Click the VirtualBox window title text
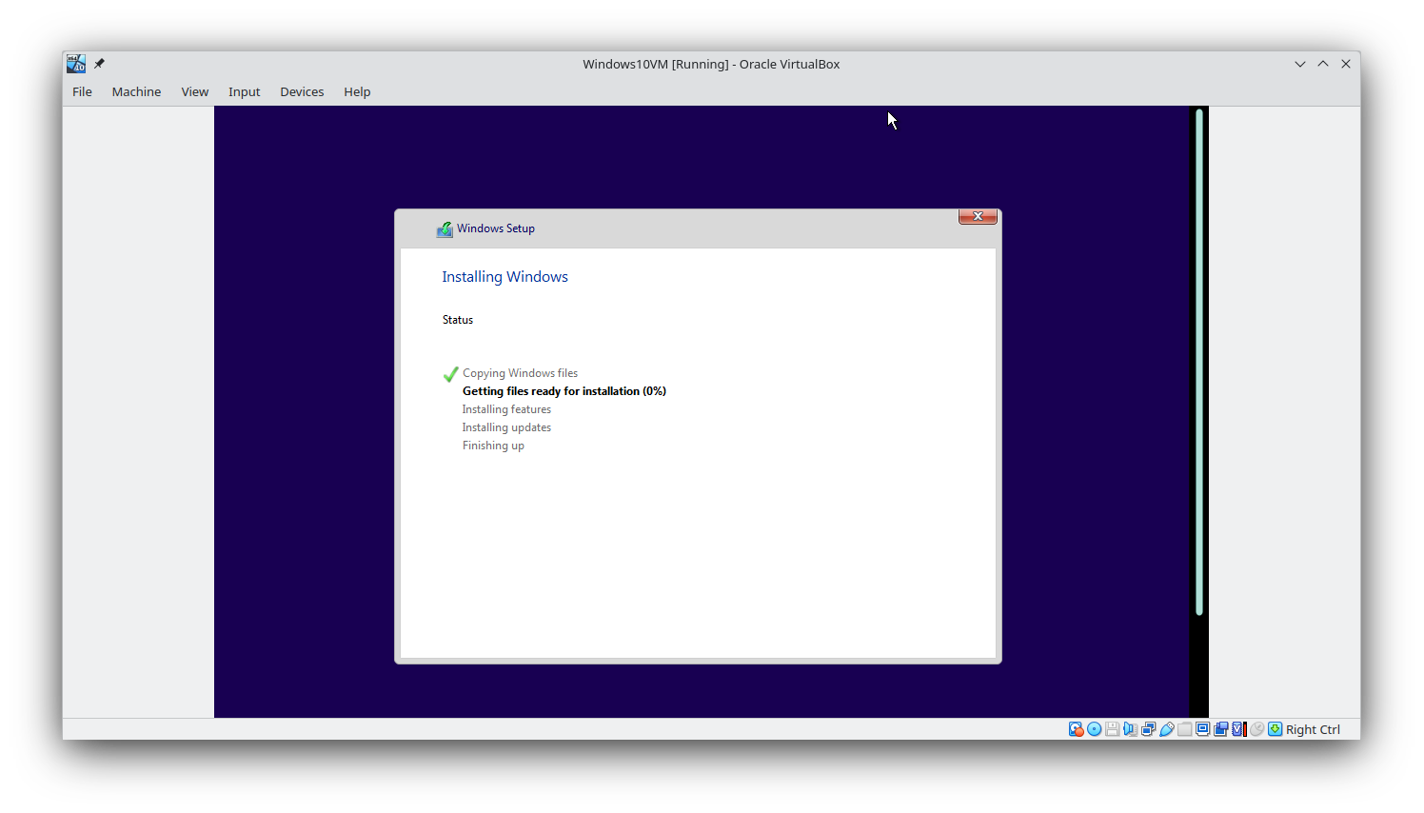The width and height of the screenshot is (1424, 813). (711, 64)
